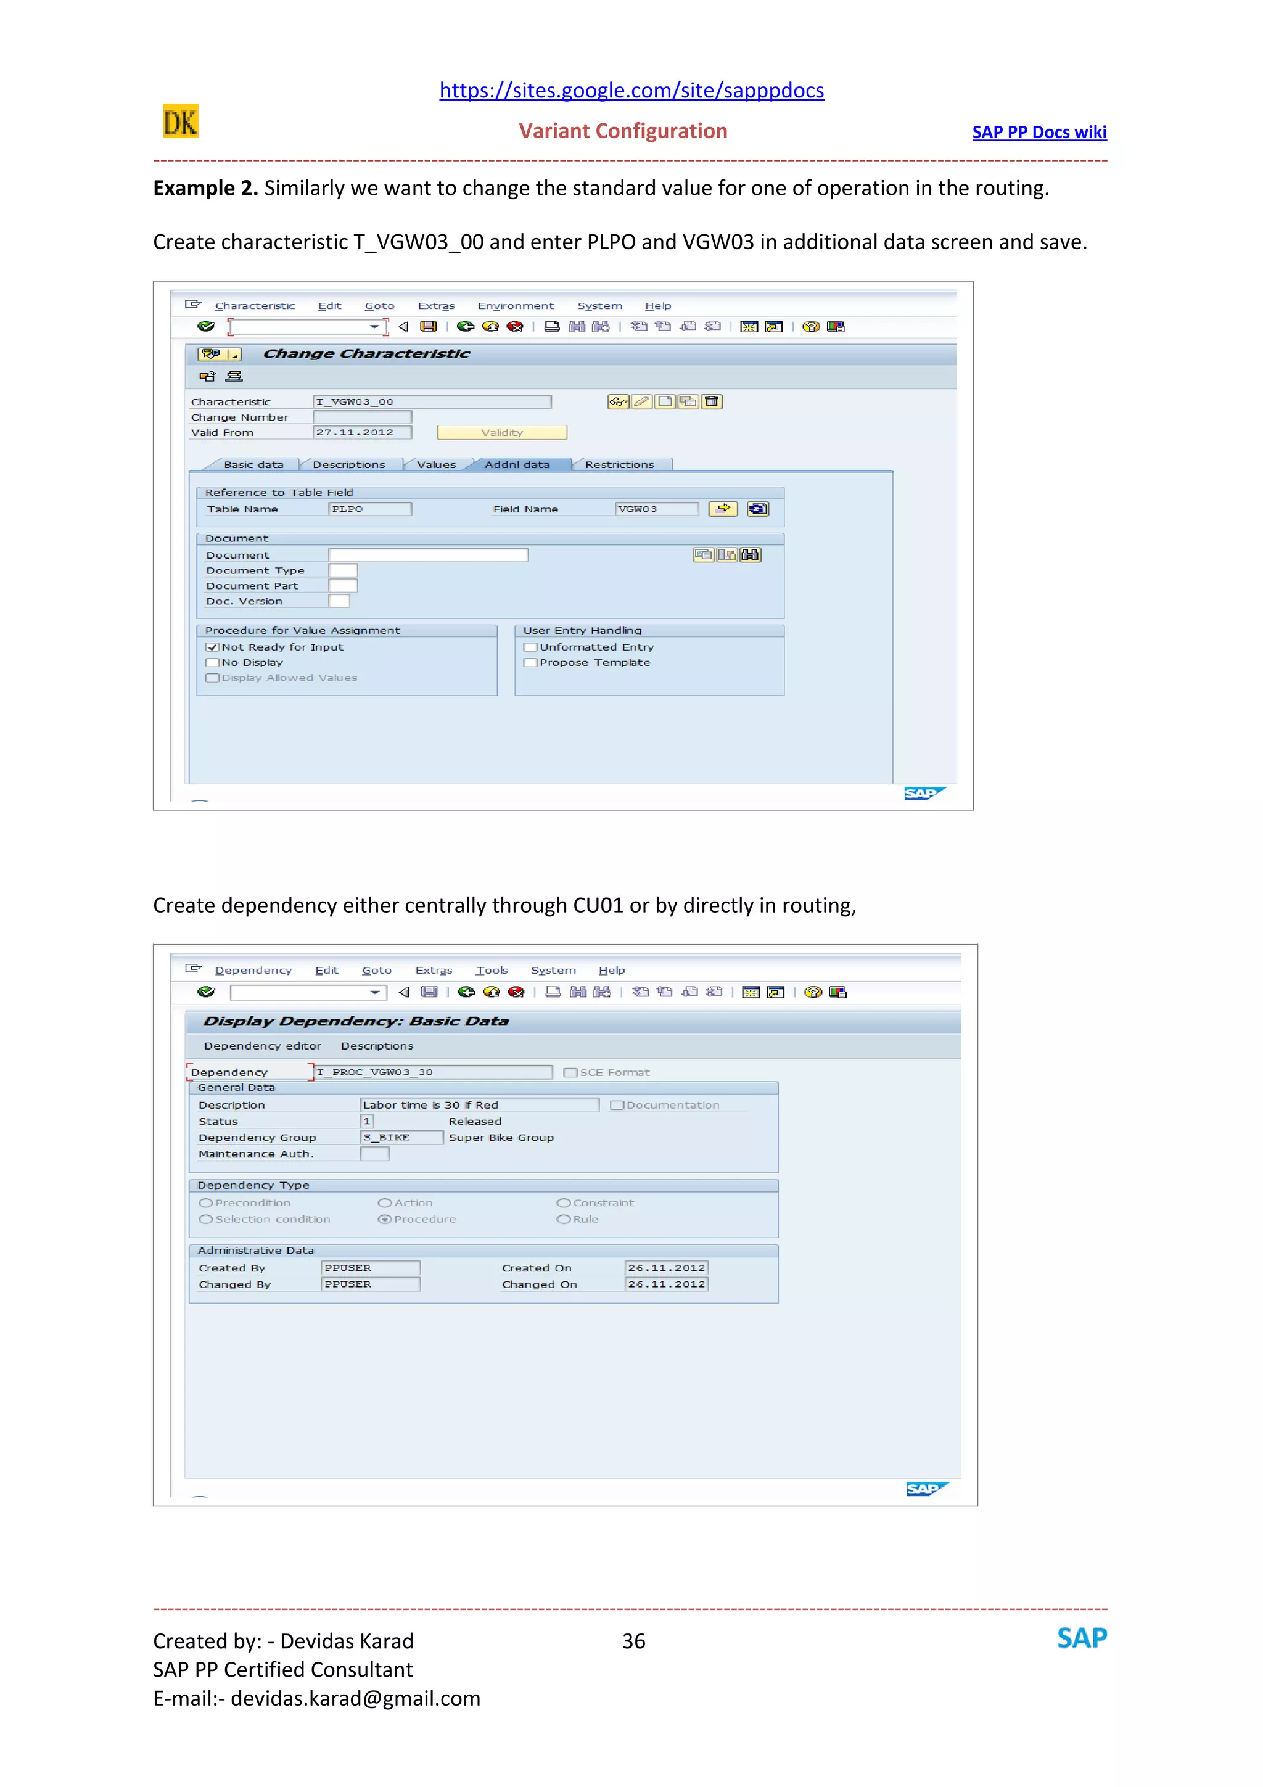Open the sappdocs Google Sites link
This screenshot has width=1263, height=1787.
point(631,90)
